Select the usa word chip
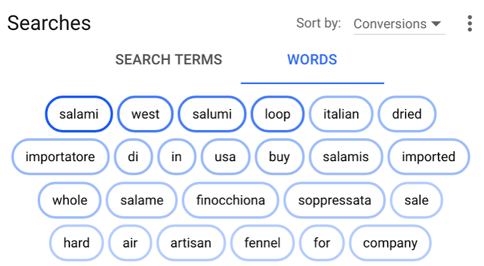The image size is (484, 266). tap(225, 157)
